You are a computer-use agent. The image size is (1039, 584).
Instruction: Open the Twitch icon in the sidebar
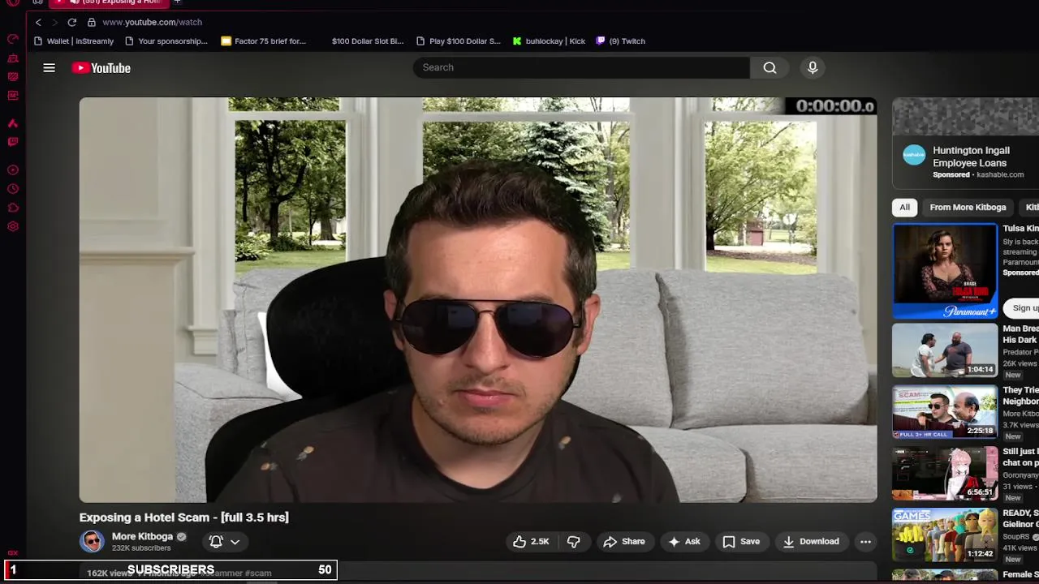[13, 142]
